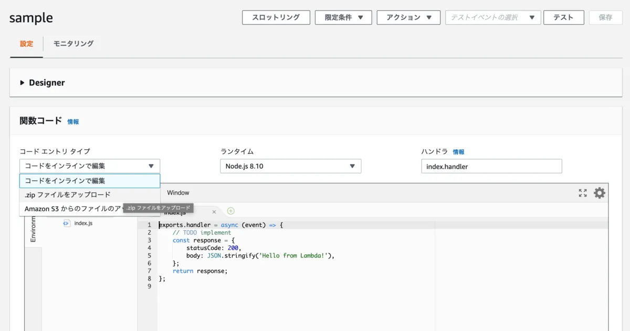The image size is (630, 331).
Task: Open the テストイベントの選択 dropdown
Action: point(492,17)
